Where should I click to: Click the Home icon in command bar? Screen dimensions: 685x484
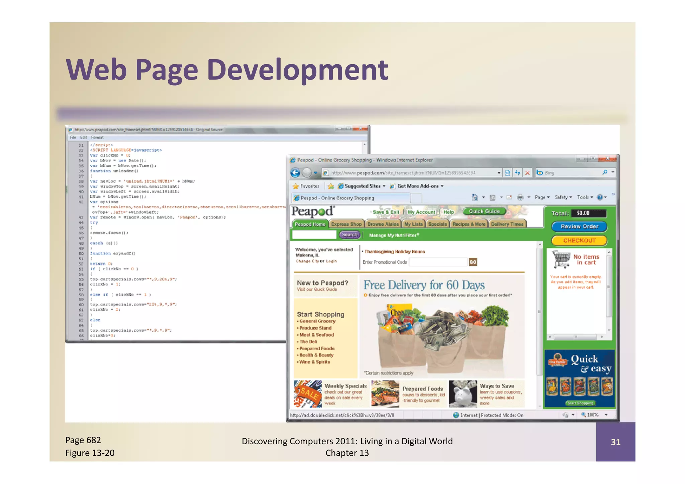(x=475, y=197)
